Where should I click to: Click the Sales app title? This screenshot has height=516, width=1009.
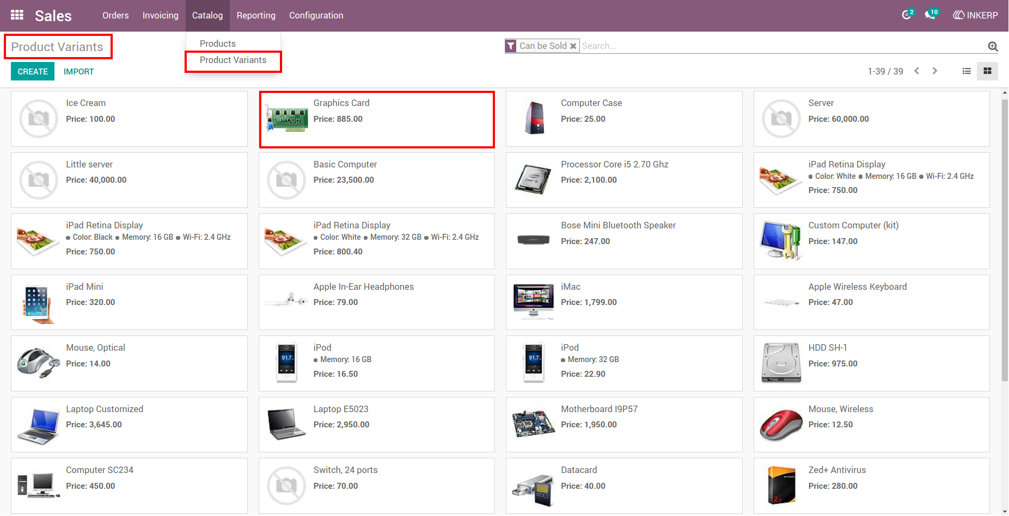[x=53, y=16]
